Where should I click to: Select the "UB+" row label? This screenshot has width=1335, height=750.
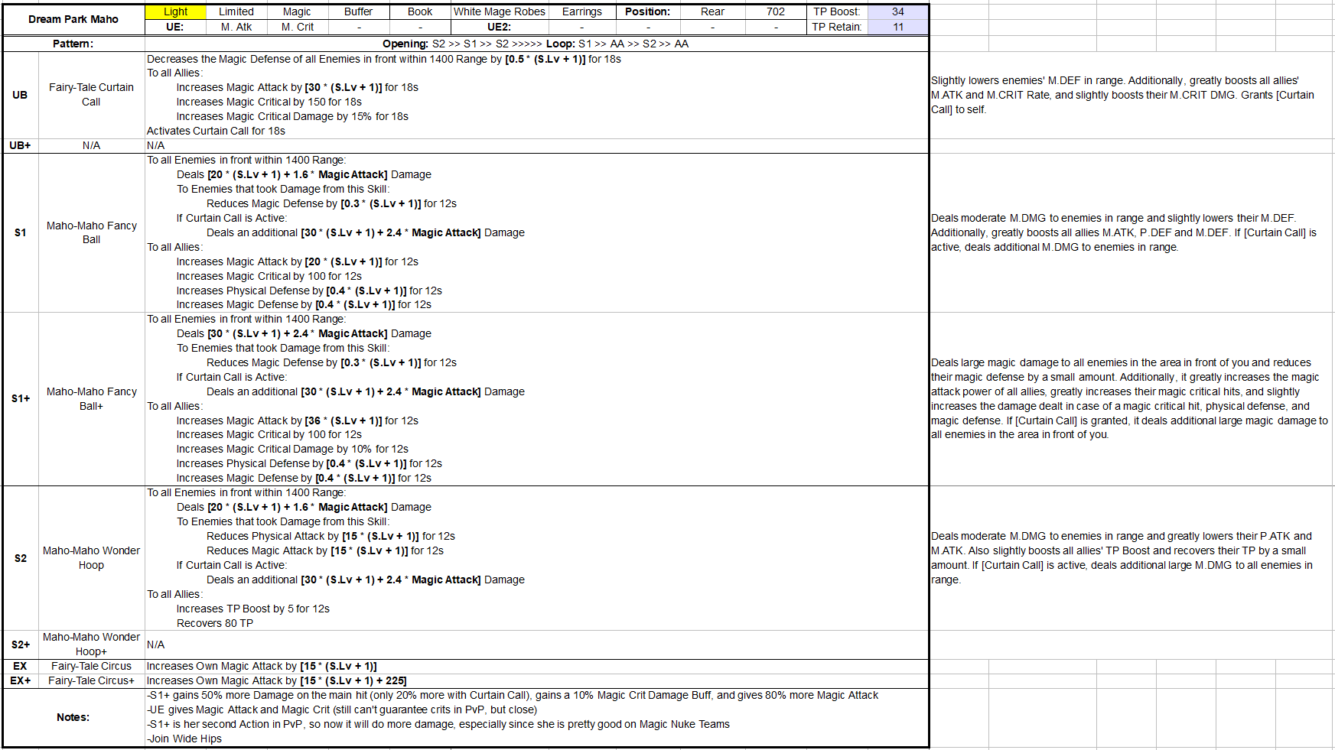pos(21,145)
